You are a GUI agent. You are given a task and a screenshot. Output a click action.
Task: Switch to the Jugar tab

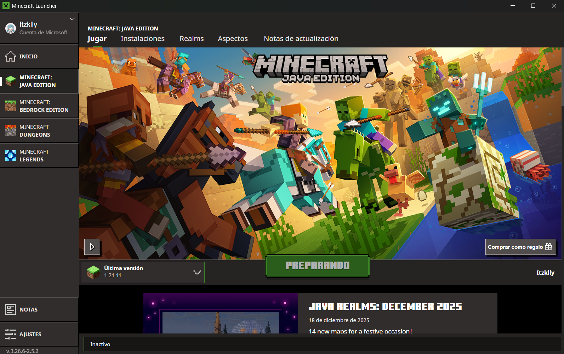tap(97, 39)
